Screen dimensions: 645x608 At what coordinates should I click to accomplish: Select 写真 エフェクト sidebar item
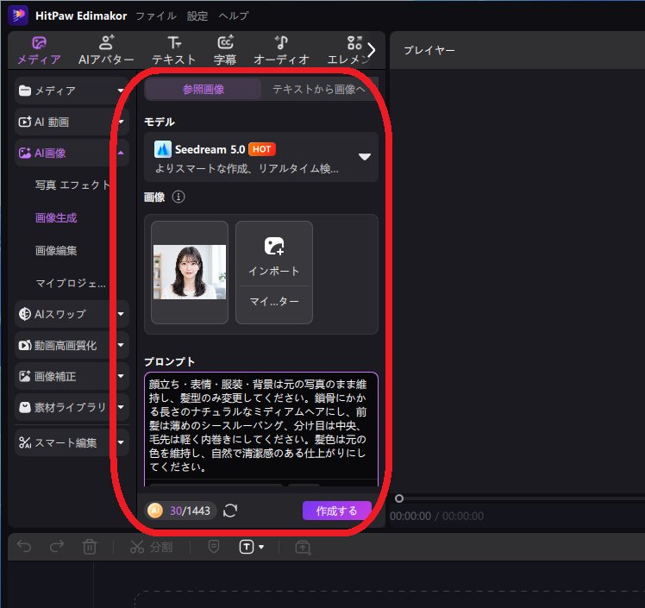(x=72, y=185)
